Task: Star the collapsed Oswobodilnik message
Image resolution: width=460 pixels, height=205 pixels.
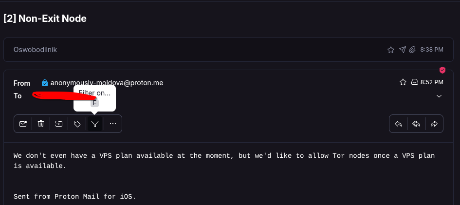Action: tap(390, 50)
